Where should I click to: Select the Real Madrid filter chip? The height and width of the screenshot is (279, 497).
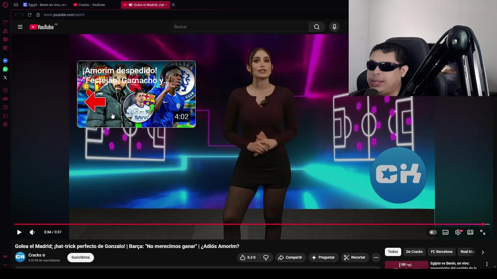pos(467,252)
